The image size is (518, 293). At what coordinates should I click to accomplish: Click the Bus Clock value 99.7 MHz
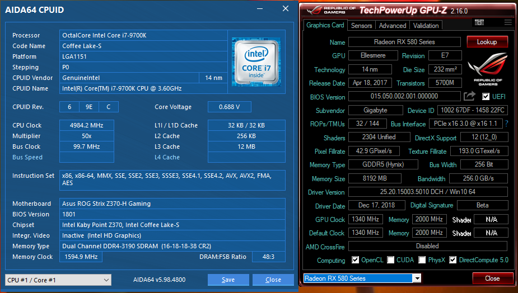[x=87, y=146]
